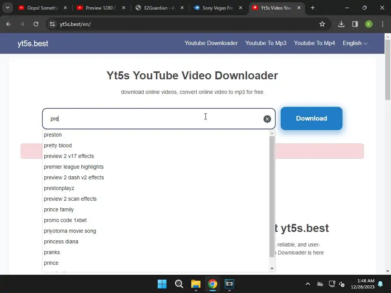Open the browser downloads icon
391x293 pixels.
(x=341, y=24)
